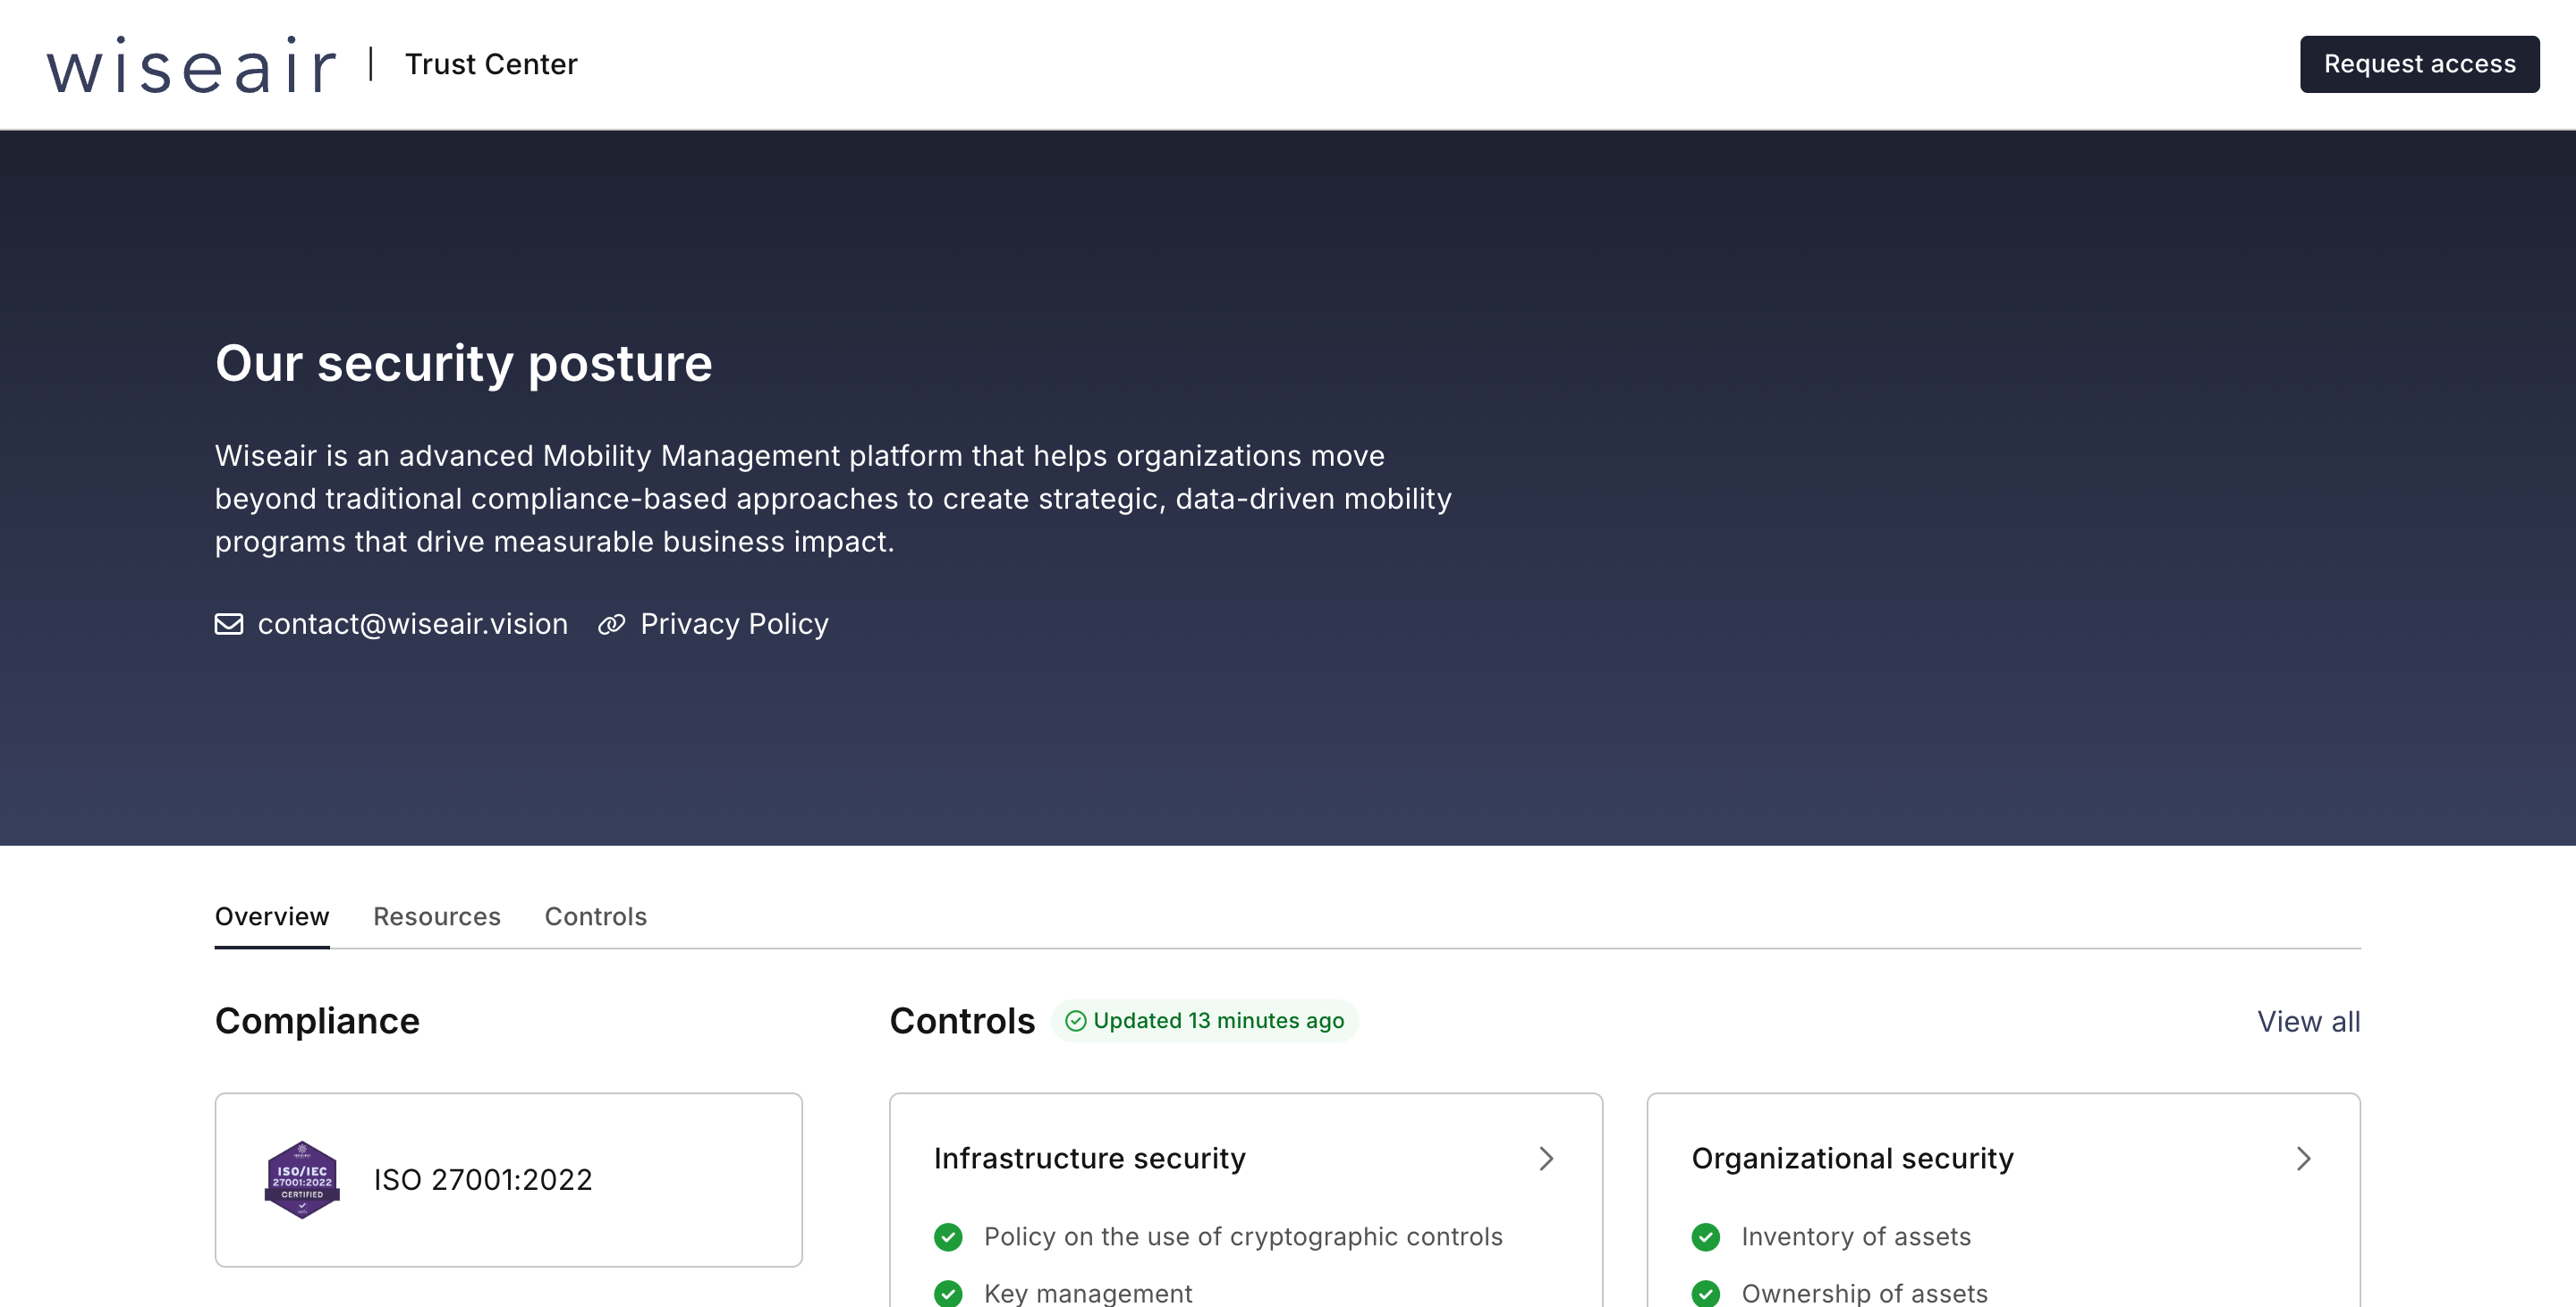Click the Trust Center header title
2576x1307 pixels.
coord(492,64)
